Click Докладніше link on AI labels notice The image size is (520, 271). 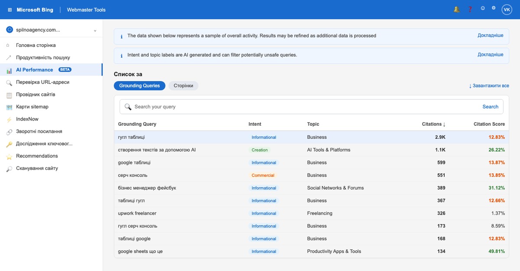491,55
